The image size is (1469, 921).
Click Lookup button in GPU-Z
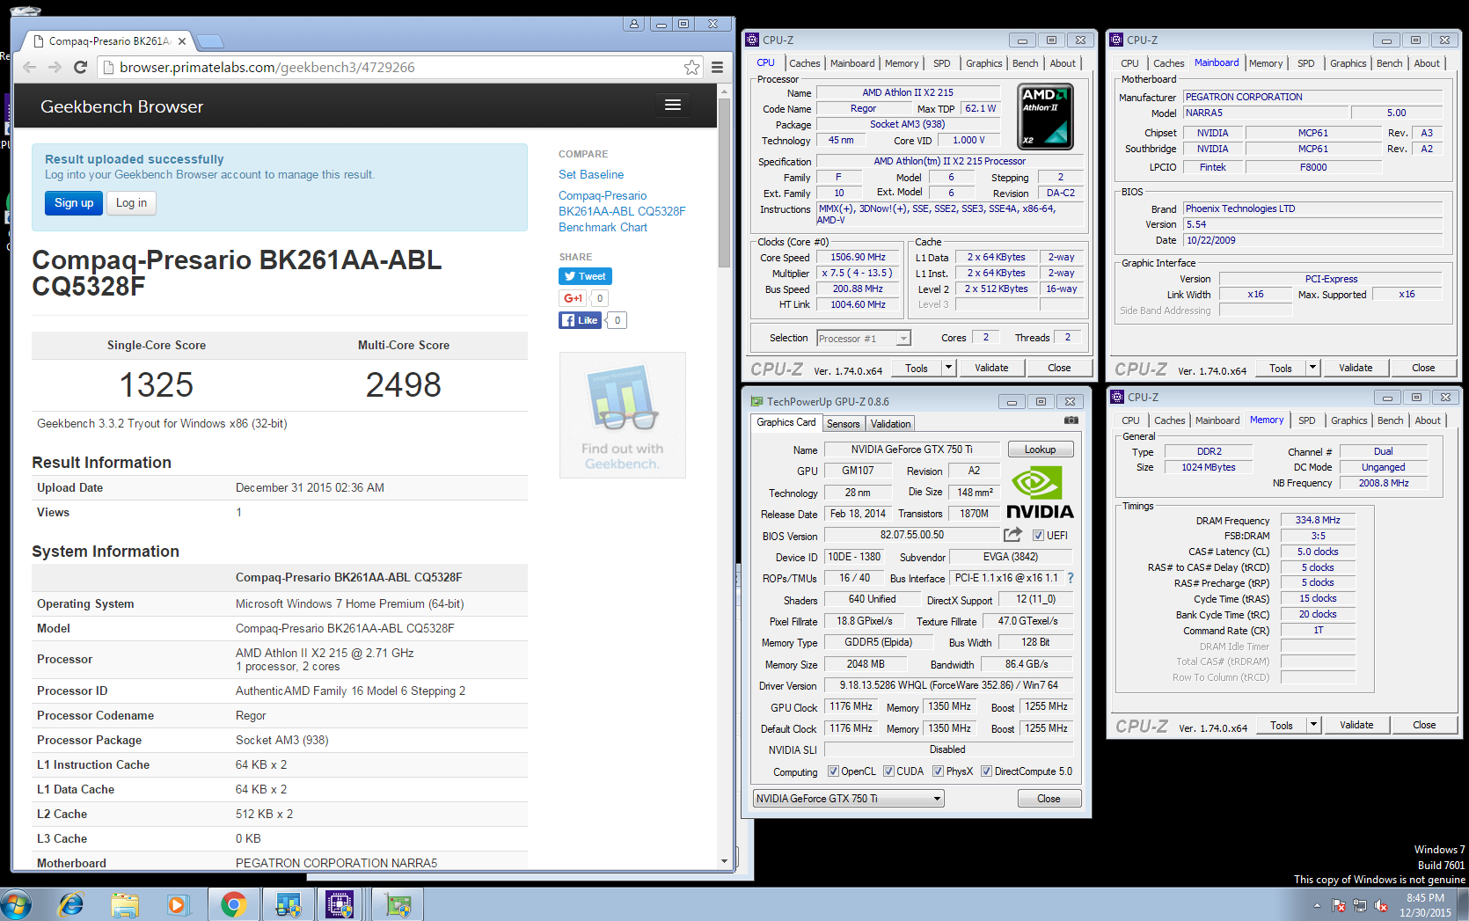1040,450
